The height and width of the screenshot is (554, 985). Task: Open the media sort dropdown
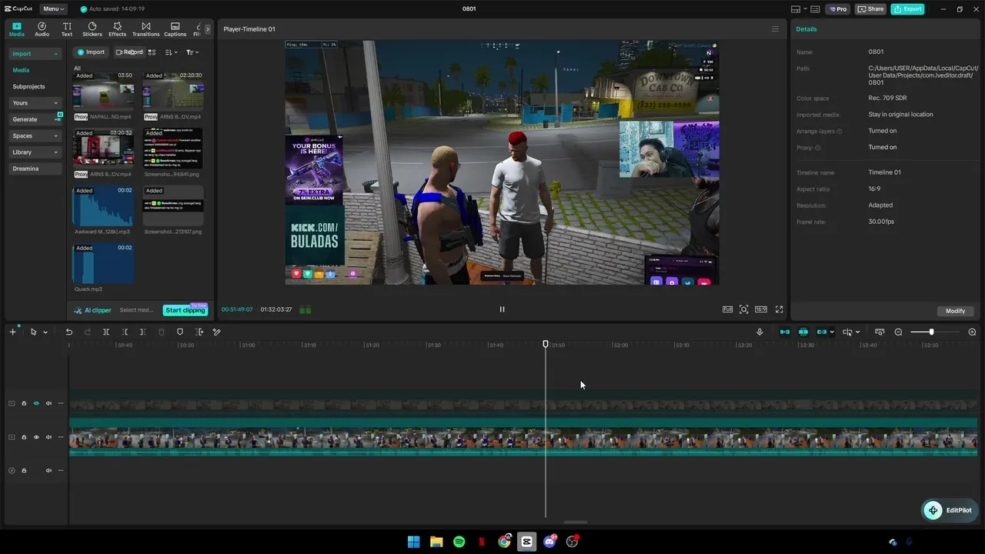click(x=171, y=52)
